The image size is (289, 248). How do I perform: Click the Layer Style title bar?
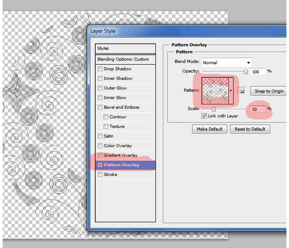pos(187,31)
